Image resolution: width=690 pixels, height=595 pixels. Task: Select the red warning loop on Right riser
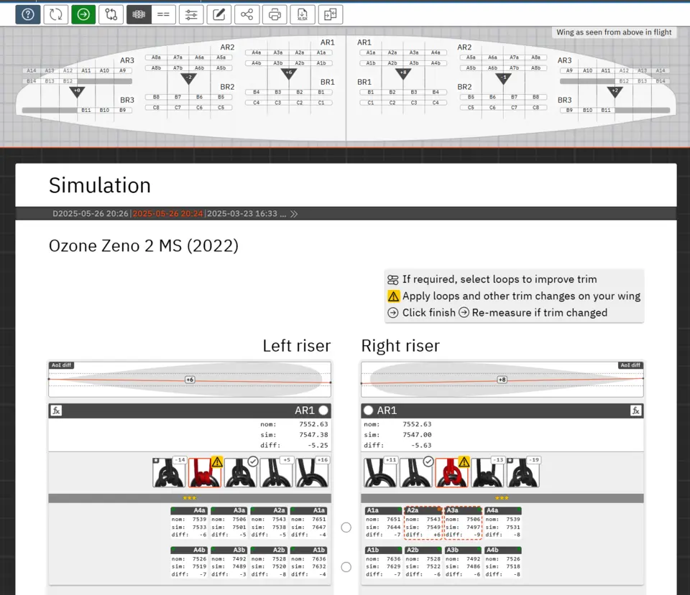click(x=451, y=472)
